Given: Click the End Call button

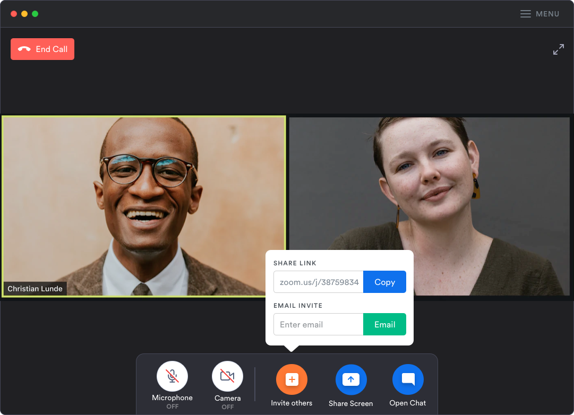Looking at the screenshot, I should pyautogui.click(x=42, y=49).
